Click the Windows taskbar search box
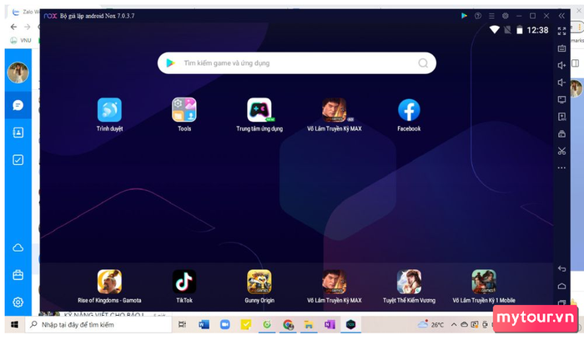 click(98, 325)
